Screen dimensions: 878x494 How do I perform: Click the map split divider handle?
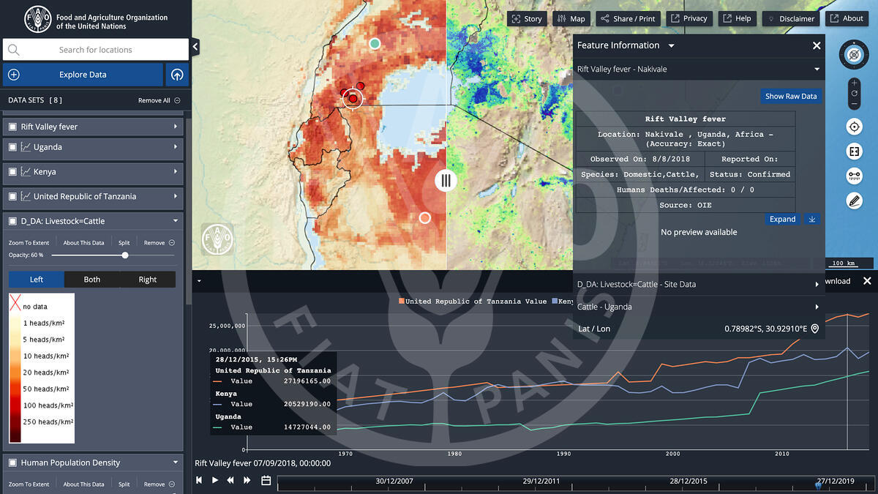[x=446, y=180]
